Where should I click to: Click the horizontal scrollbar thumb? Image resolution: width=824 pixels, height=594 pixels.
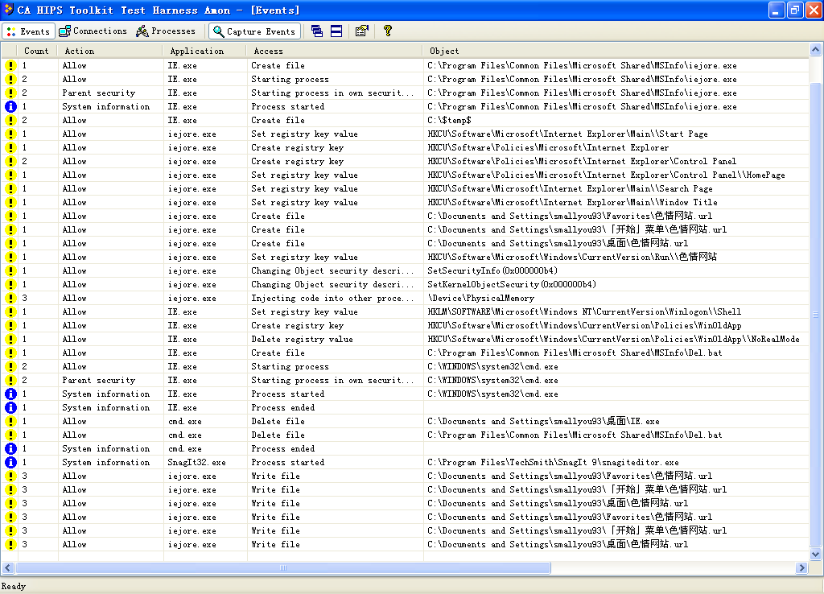coord(283,567)
